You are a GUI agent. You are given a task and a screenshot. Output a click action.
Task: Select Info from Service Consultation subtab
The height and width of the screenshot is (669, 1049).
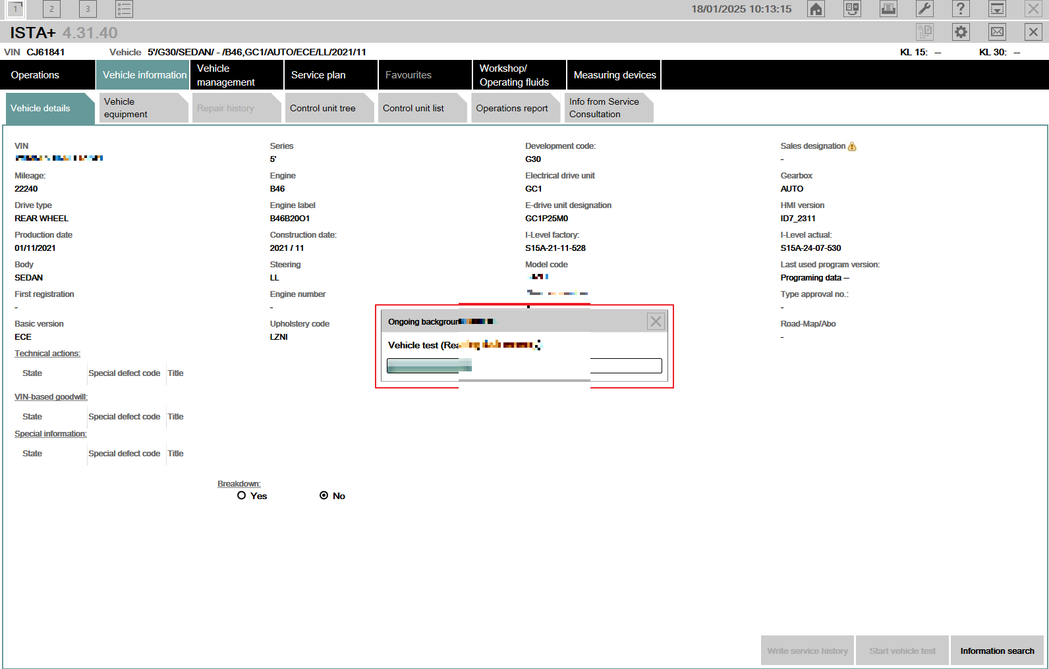pyautogui.click(x=608, y=108)
